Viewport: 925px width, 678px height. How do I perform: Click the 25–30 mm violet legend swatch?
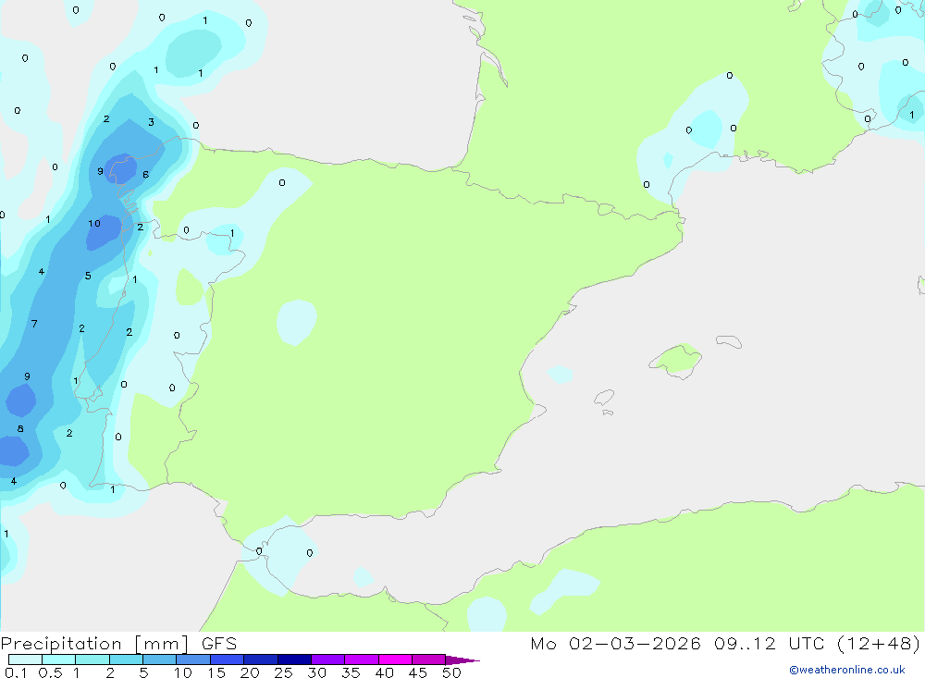pyautogui.click(x=294, y=660)
